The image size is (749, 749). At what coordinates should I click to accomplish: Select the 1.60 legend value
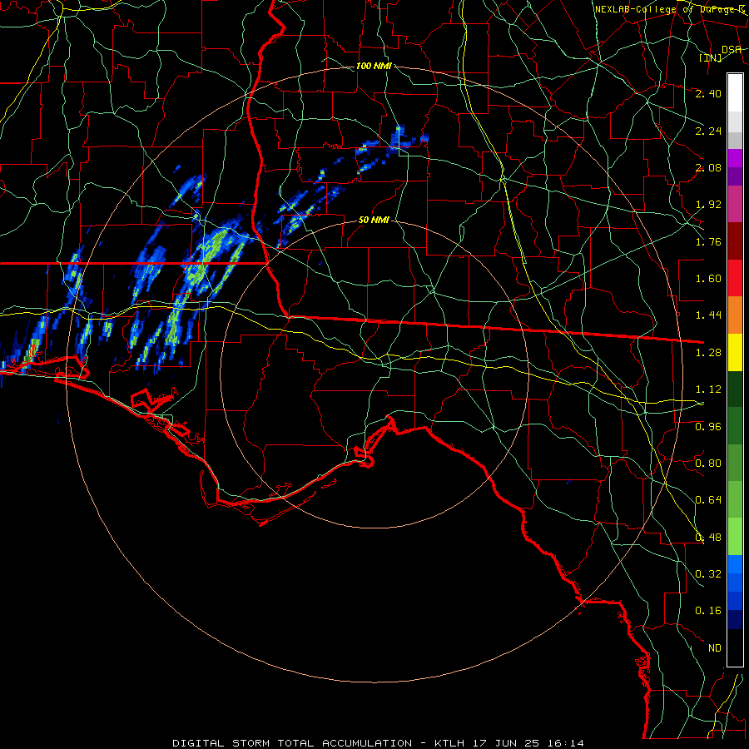coord(708,279)
